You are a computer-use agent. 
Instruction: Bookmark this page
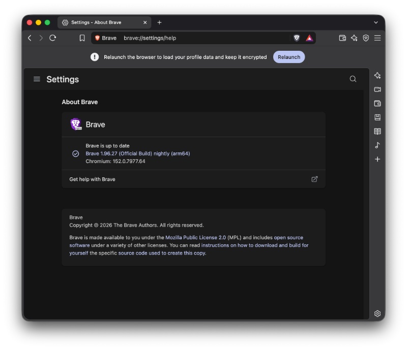82,38
